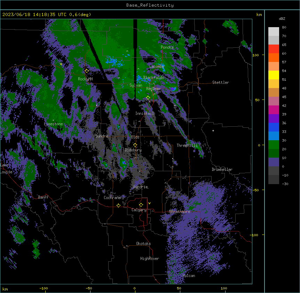Pick the bright green 20-30 dBZ legend swatch
Viewport: 300px width, 293px height.
tap(274, 145)
